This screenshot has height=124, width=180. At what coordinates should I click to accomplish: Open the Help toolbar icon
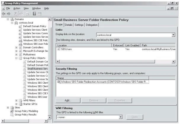pyautogui.click(x=34, y=14)
